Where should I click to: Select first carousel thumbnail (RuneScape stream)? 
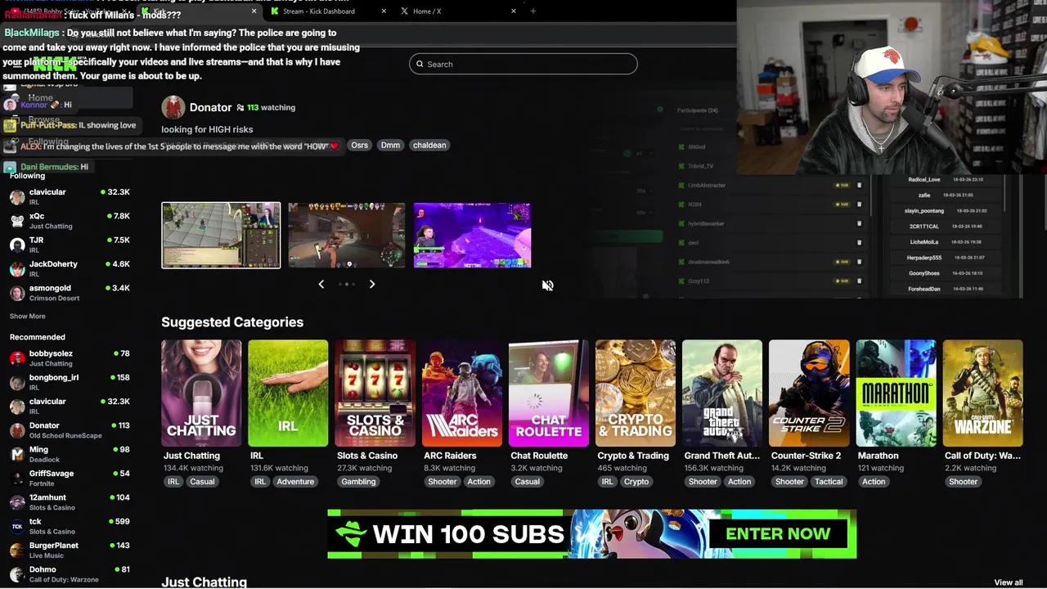(221, 235)
